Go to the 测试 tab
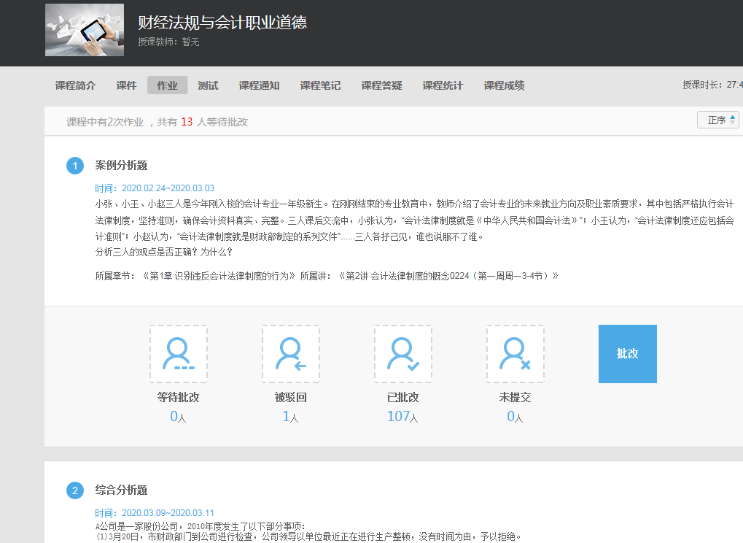The height and width of the screenshot is (543, 743). tap(208, 85)
